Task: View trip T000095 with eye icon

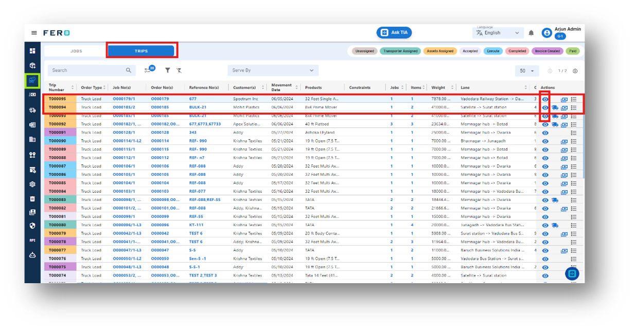Action: pos(545,99)
